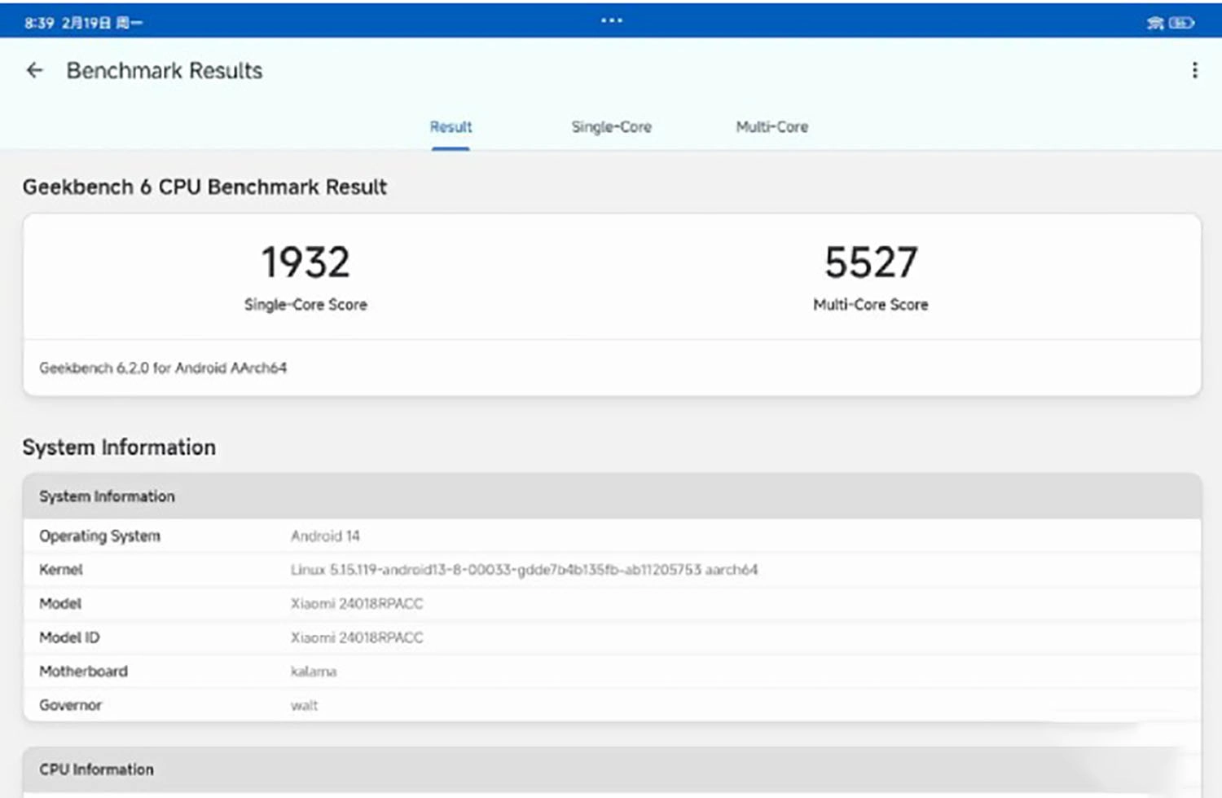Tap the Model row label
Viewport: 1222px width, 798px height.
click(x=60, y=604)
